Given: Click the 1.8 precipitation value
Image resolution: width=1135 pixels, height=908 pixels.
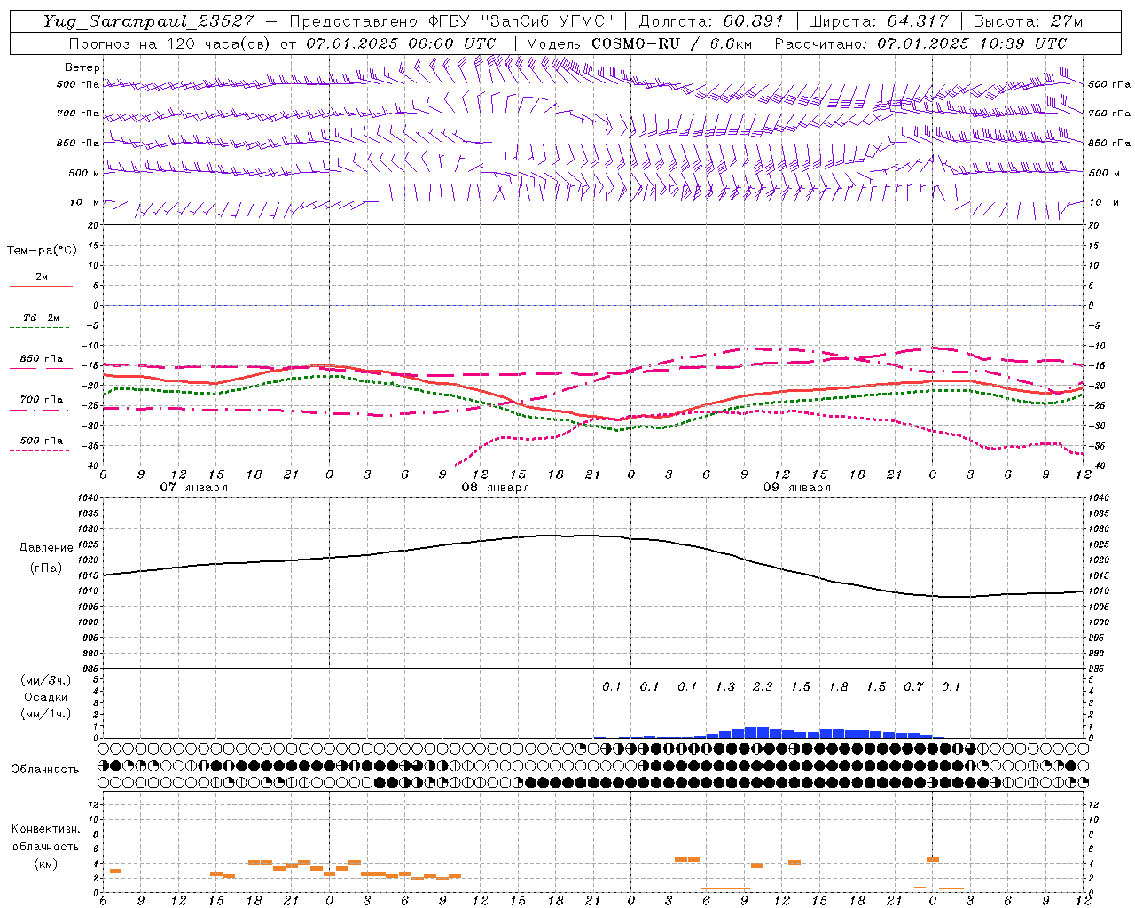Looking at the screenshot, I should tap(838, 687).
